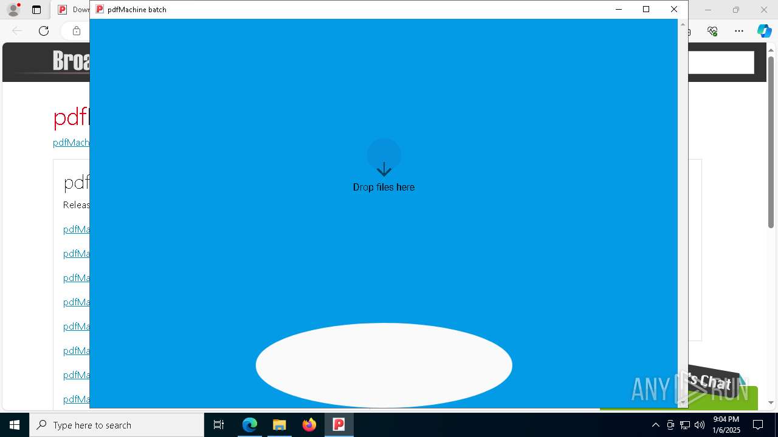Click the taskbar search box
This screenshot has height=437, width=778.
coord(117,425)
